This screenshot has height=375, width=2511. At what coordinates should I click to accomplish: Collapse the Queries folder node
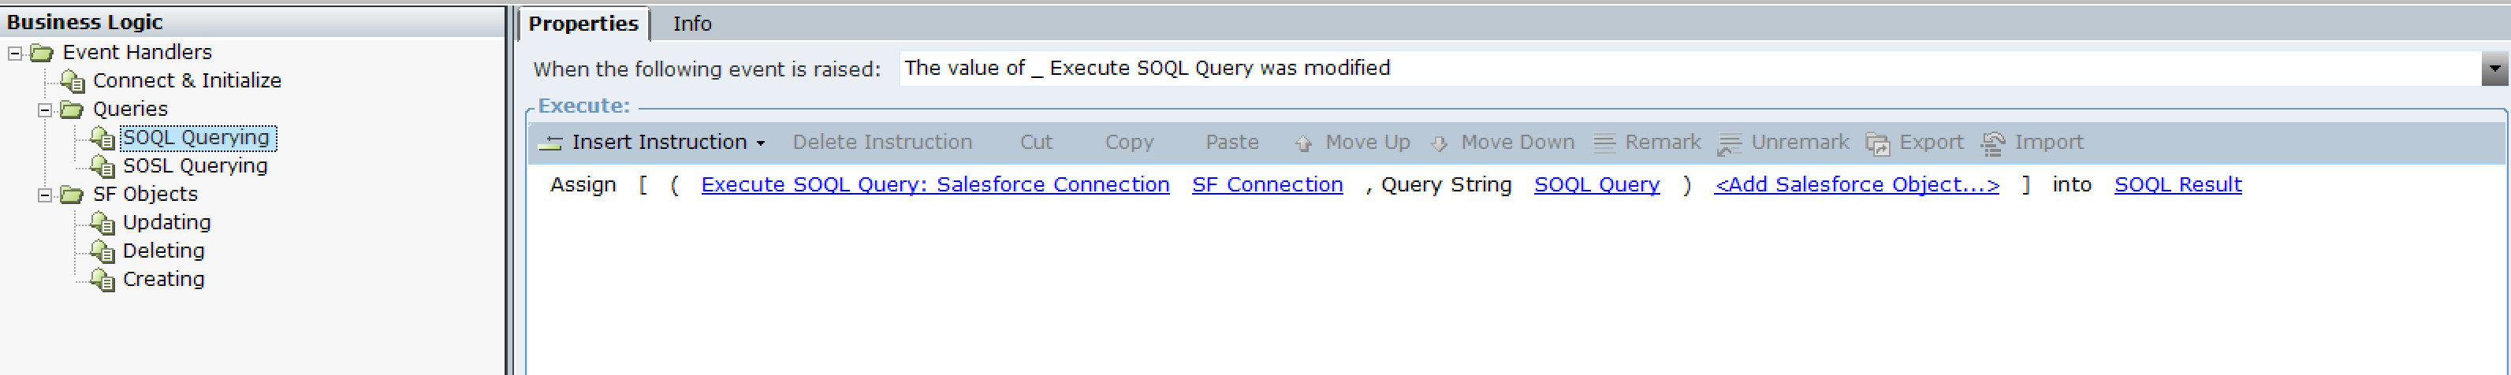[x=44, y=109]
